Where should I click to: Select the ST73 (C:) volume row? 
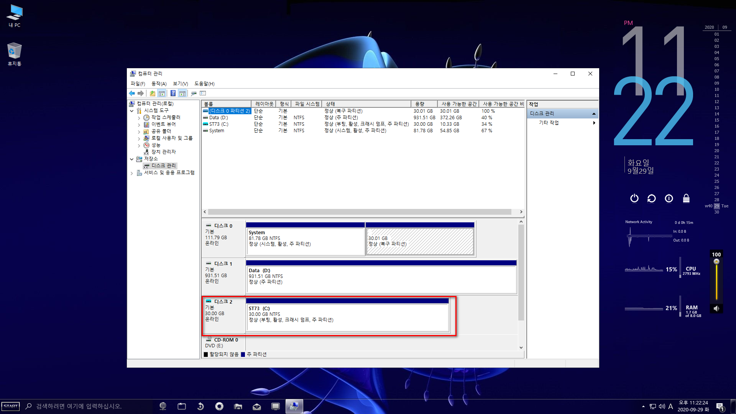pos(363,124)
